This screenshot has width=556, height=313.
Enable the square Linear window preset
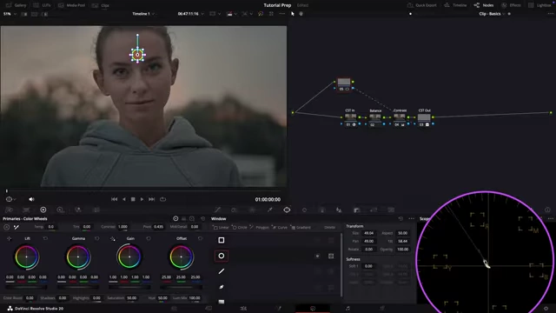[x=222, y=240]
